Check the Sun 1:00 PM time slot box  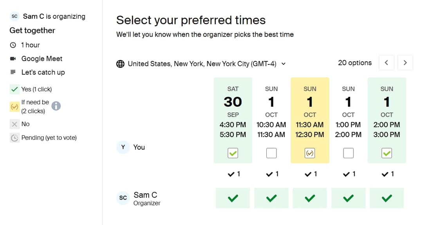(x=348, y=153)
